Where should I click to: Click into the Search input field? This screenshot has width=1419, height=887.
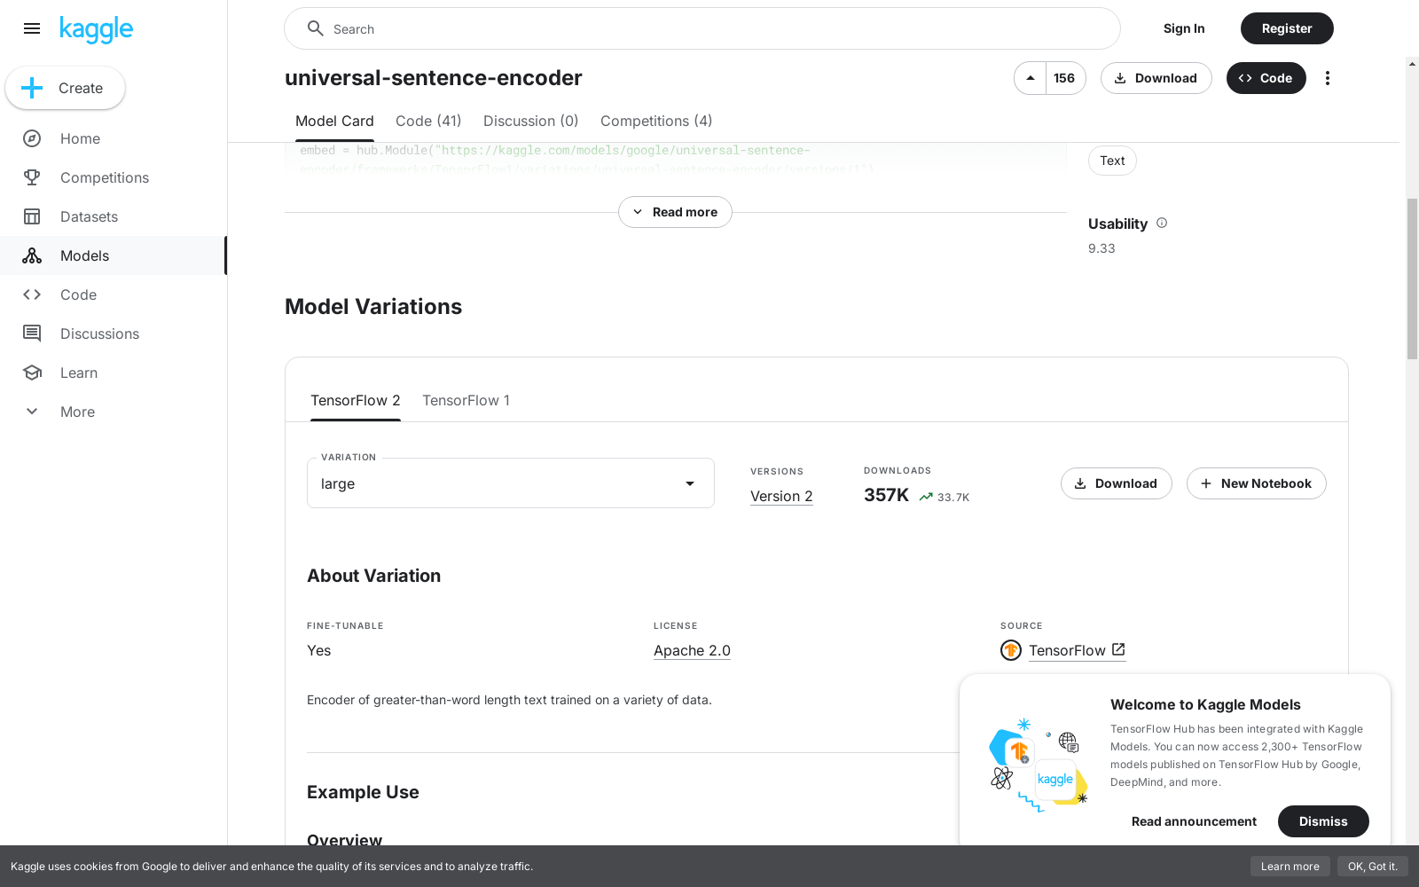(702, 28)
